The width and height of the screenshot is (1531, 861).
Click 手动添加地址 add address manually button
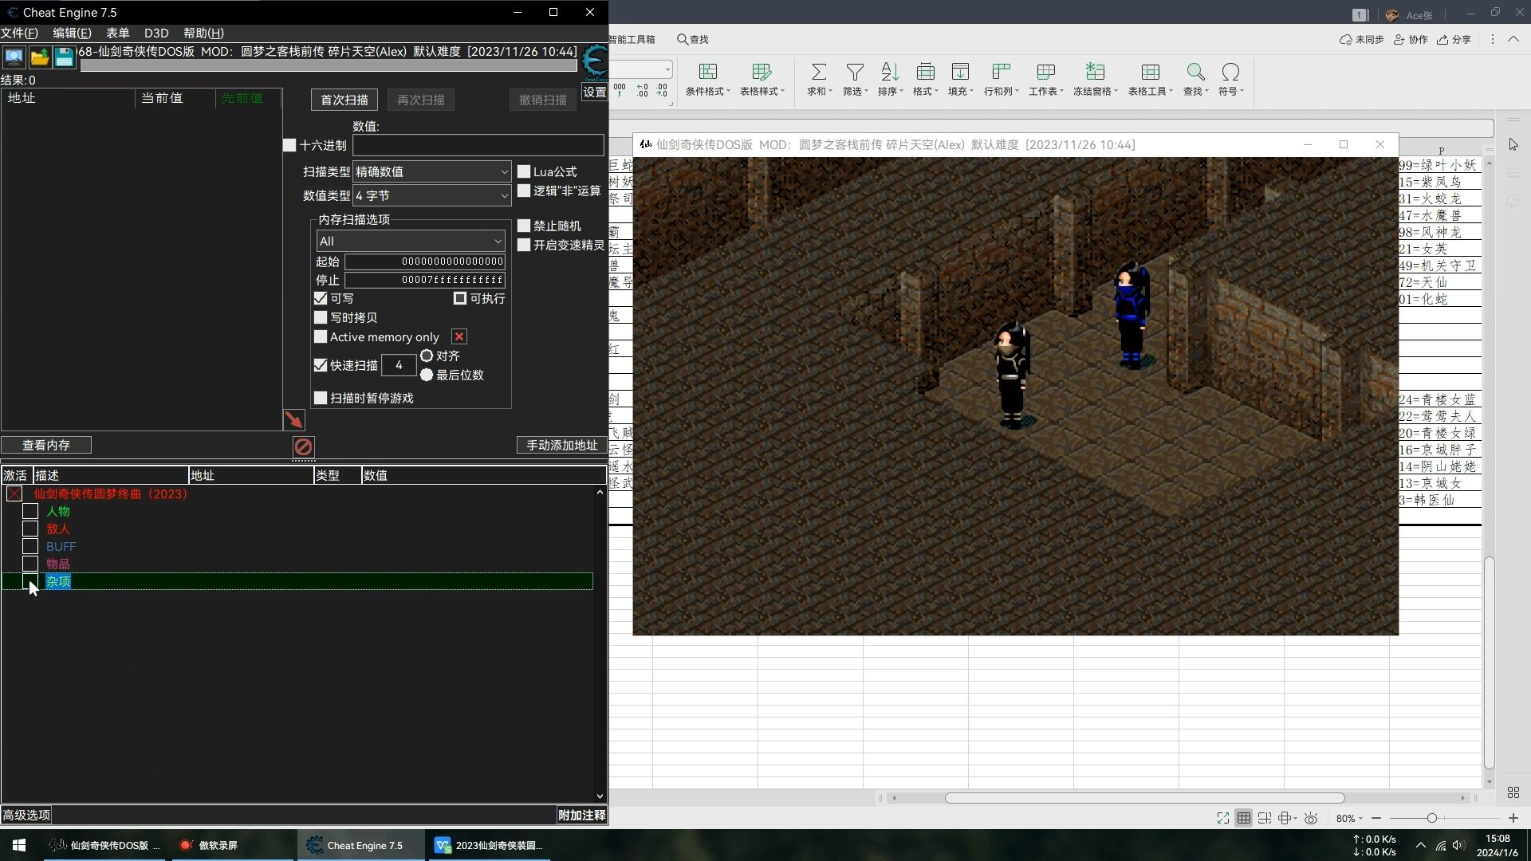(x=562, y=445)
